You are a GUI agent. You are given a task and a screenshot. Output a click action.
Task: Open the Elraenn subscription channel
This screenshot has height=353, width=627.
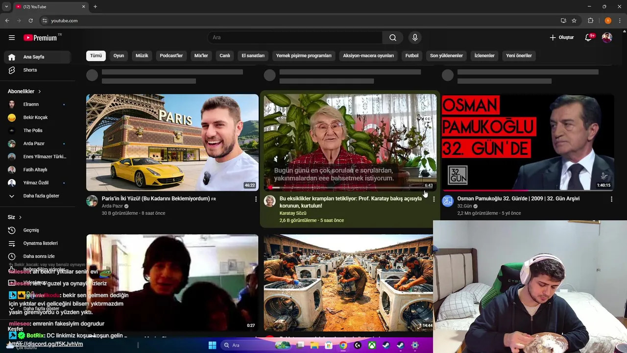click(37, 104)
